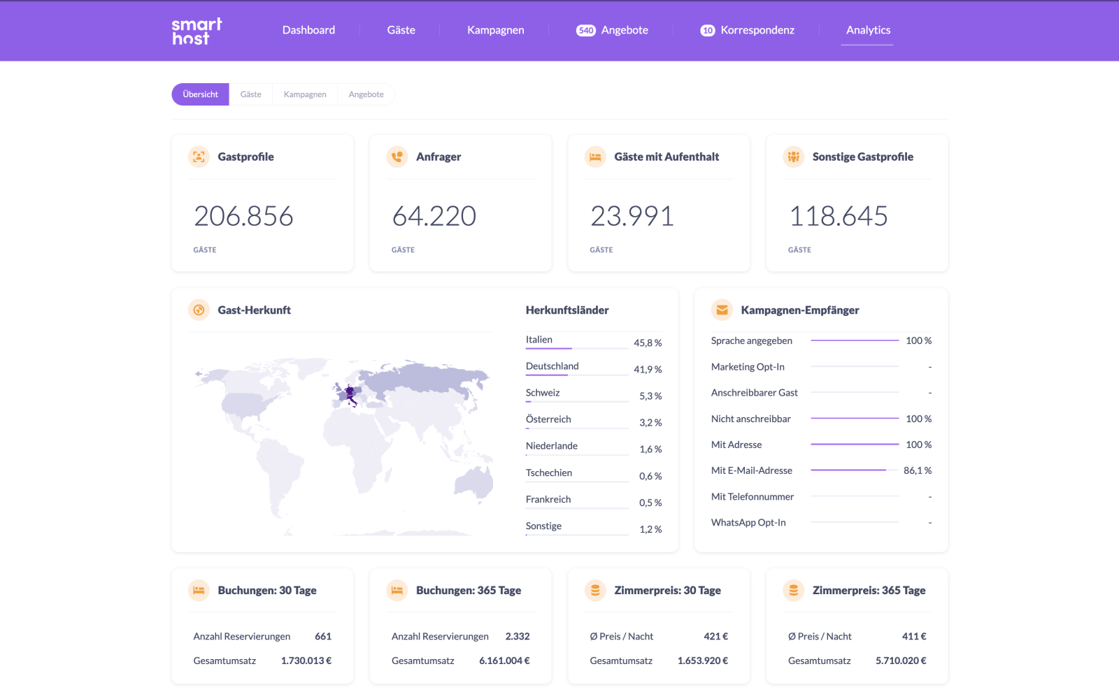Click the Zimmerpreis: 30 Tage coins icon

[x=595, y=590]
